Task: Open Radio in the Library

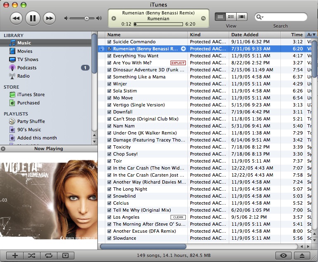Action: (x=45, y=76)
